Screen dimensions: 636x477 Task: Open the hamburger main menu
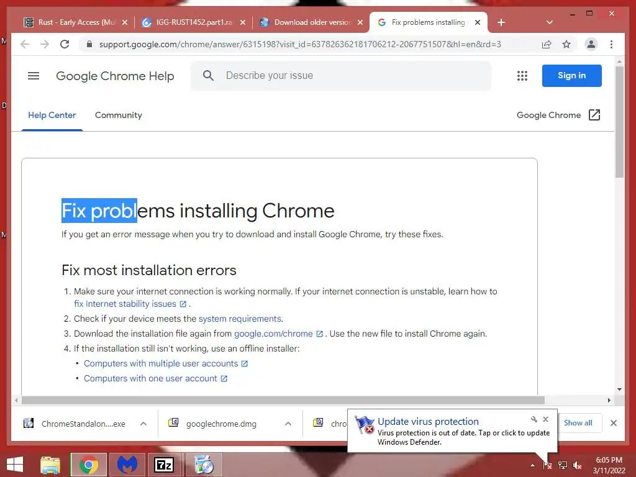coord(34,76)
